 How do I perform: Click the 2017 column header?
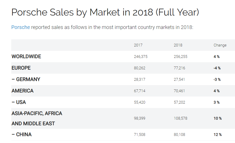[138, 45]
